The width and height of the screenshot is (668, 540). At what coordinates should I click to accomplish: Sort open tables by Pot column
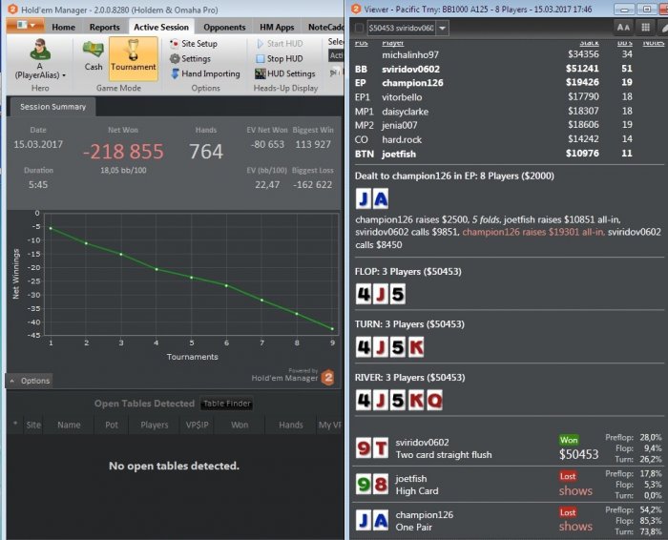[112, 425]
